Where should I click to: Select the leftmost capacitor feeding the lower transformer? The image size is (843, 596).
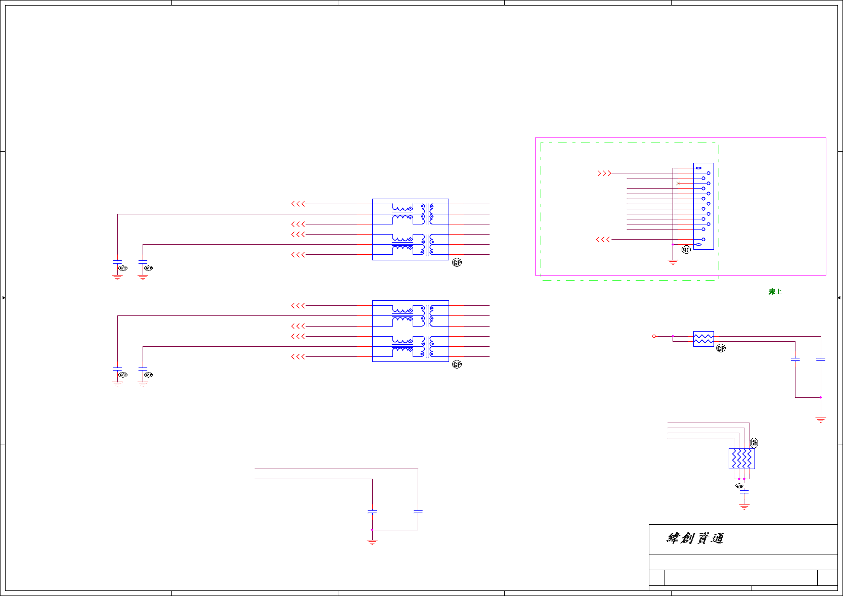(x=117, y=369)
